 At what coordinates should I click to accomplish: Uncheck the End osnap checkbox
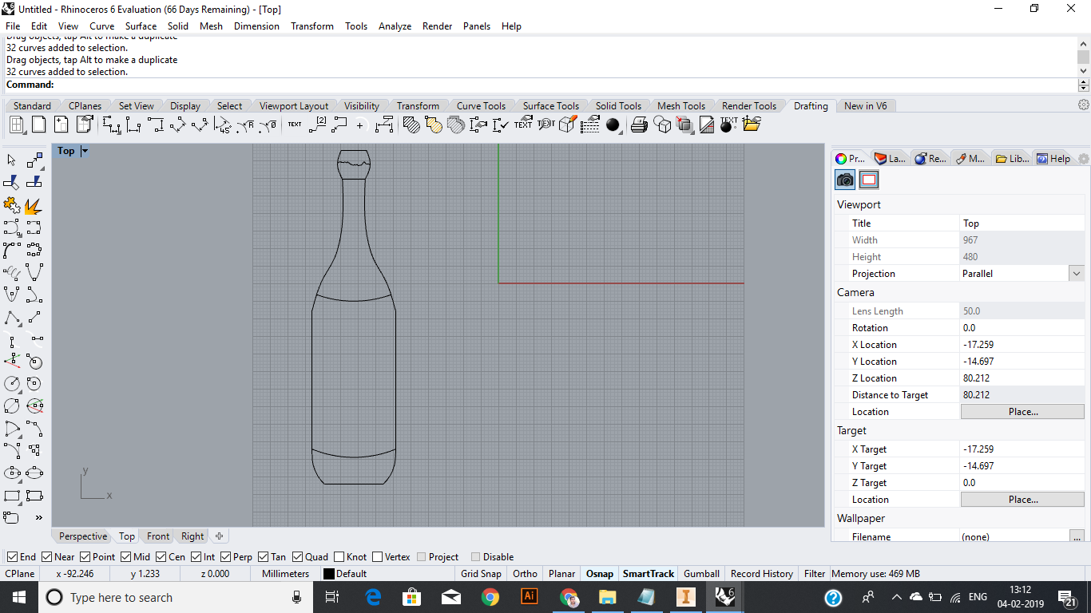pyautogui.click(x=13, y=557)
